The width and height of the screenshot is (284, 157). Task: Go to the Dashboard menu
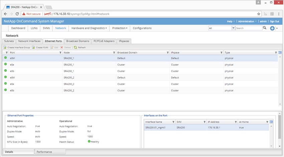click(18, 28)
